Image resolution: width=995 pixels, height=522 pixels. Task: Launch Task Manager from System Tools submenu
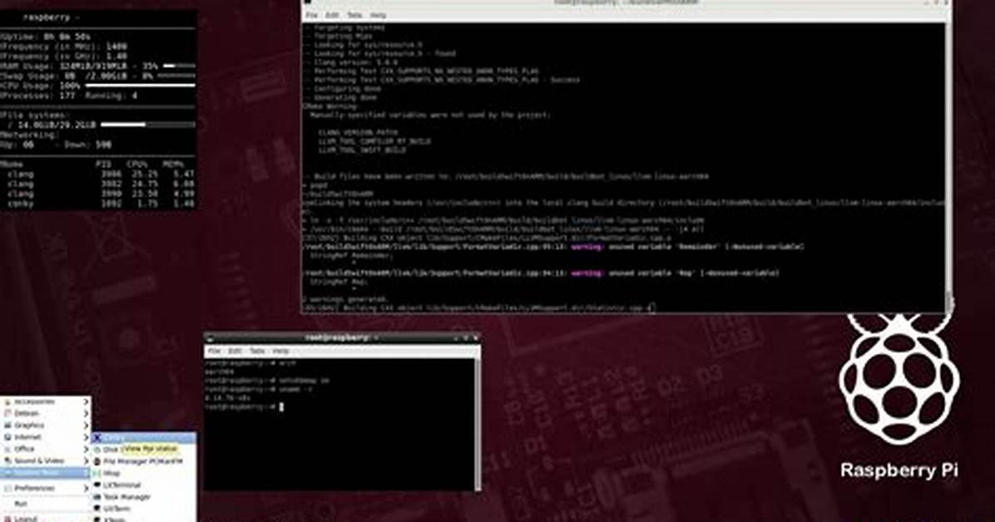(144, 496)
